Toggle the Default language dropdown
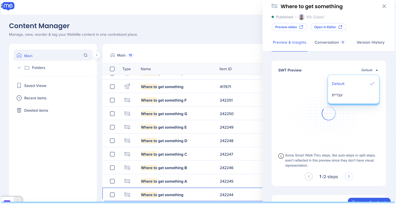 [369, 70]
